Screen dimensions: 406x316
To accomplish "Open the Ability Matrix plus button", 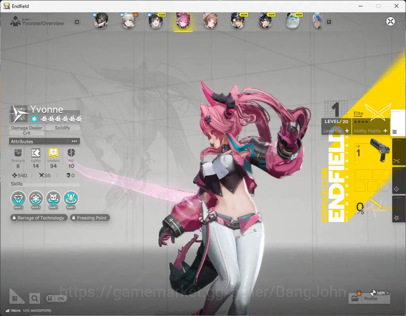I will pyautogui.click(x=385, y=131).
